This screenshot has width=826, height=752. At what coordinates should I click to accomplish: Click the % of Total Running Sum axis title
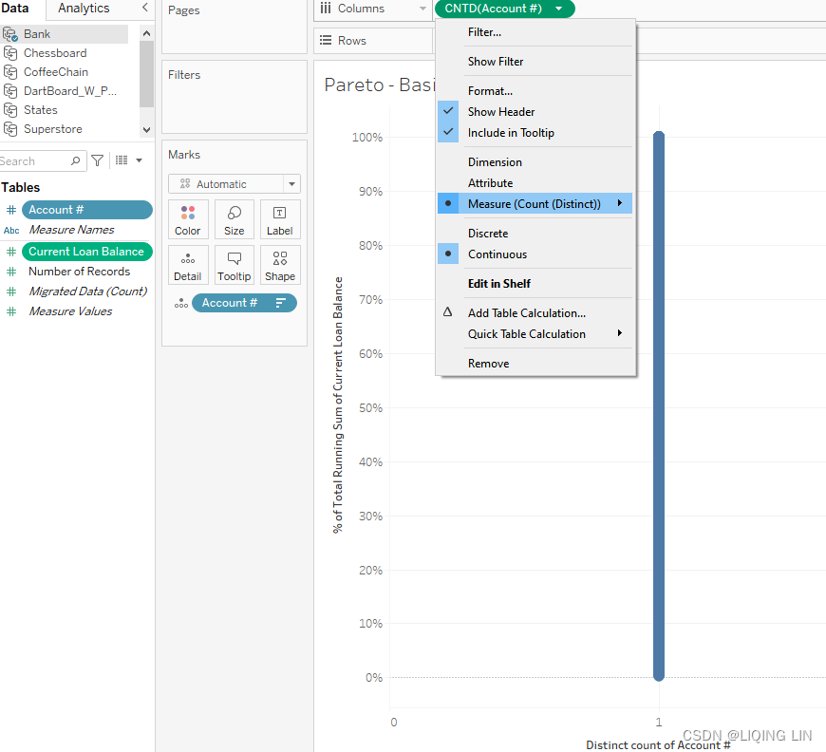[x=338, y=405]
